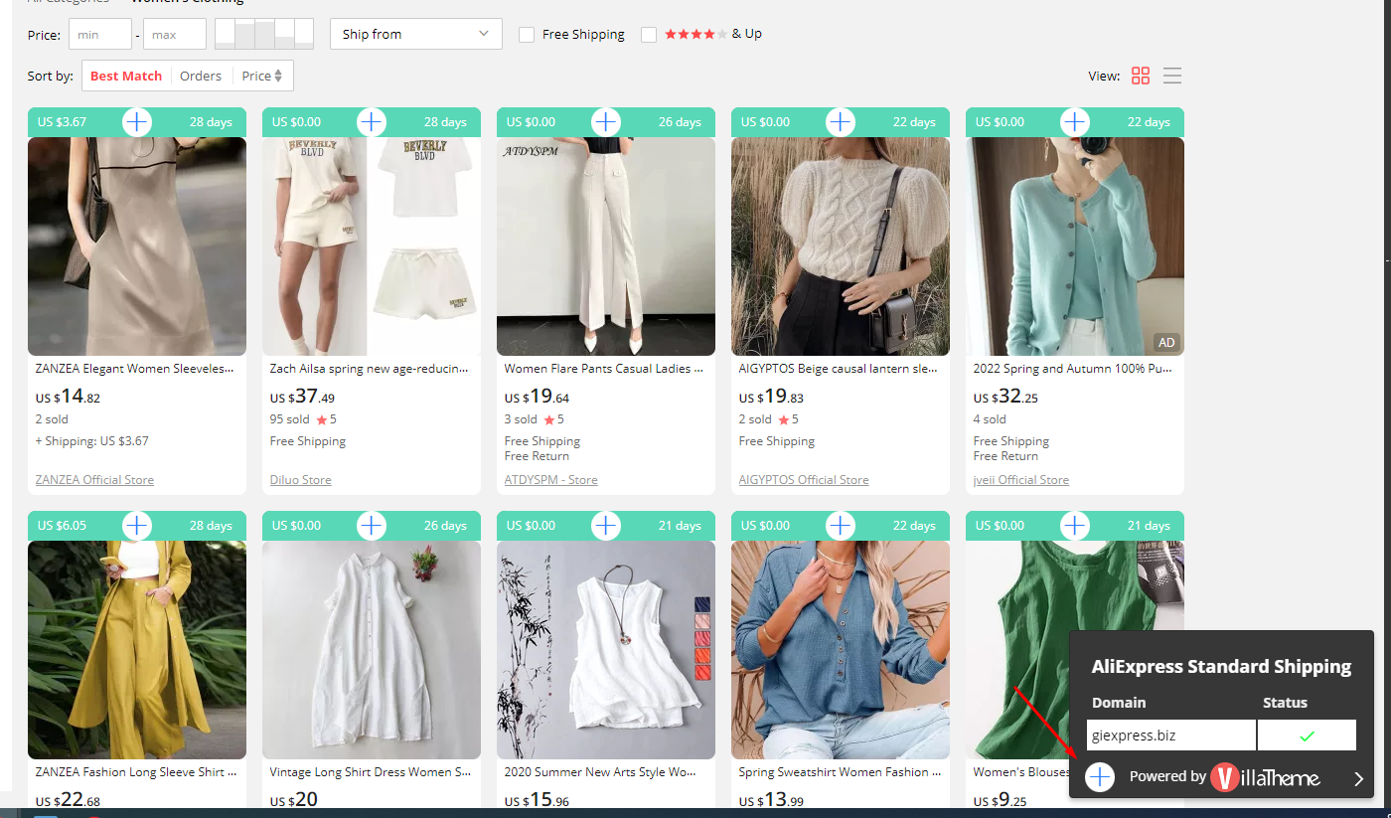
Task: Add 2022 Spring and Autumn cardigan with plus icon
Action: 1075,122
